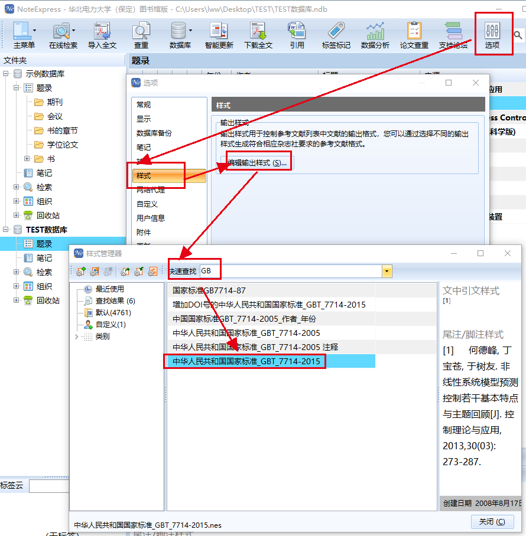Screen dimensions: 526x536
Task: Open the 主菜单 dropdown arrow
Action: 34,31
